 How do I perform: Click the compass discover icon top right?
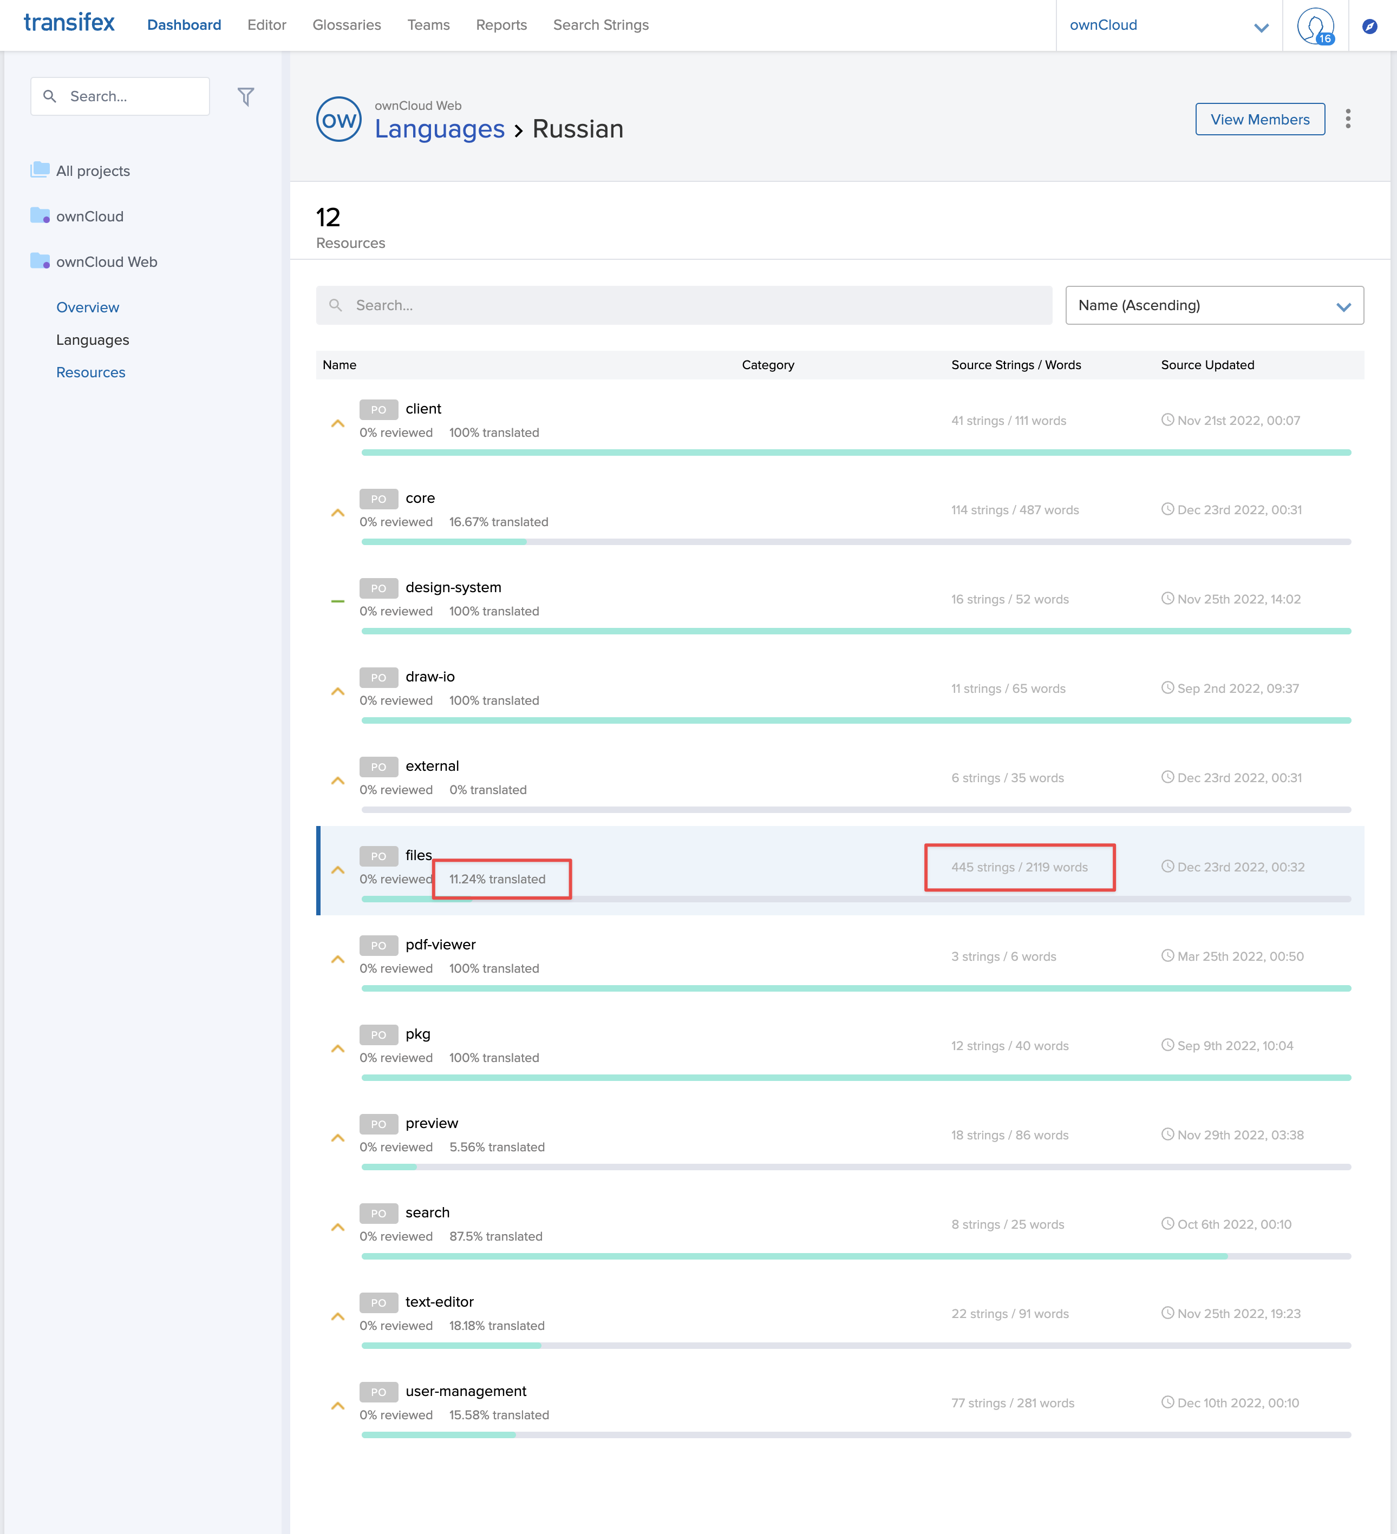coord(1369,25)
